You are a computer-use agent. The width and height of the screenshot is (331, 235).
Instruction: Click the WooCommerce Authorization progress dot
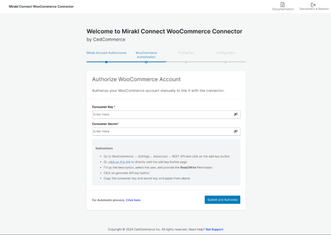click(x=146, y=62)
